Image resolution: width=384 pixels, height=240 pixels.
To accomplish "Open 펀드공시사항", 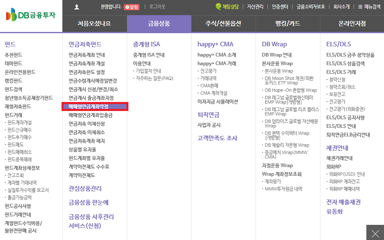I will 18,206.
